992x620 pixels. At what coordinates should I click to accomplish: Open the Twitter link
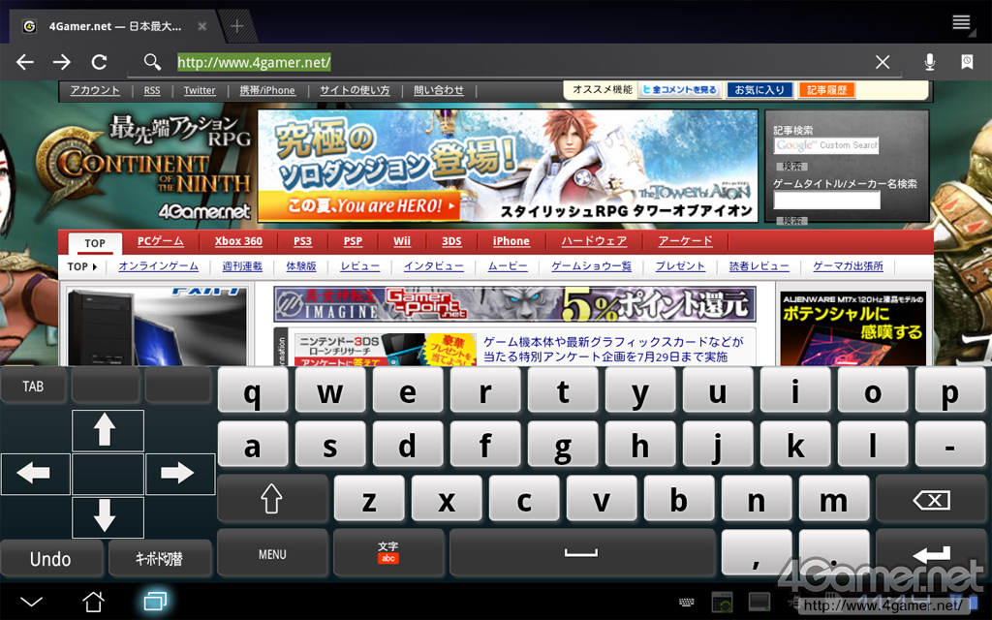(200, 90)
